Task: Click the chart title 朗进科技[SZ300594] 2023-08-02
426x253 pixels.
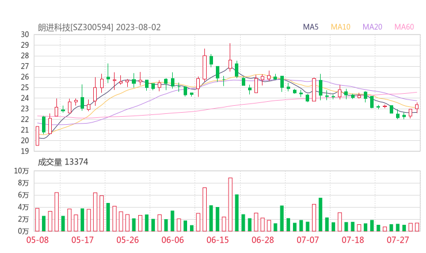Action: click(99, 28)
